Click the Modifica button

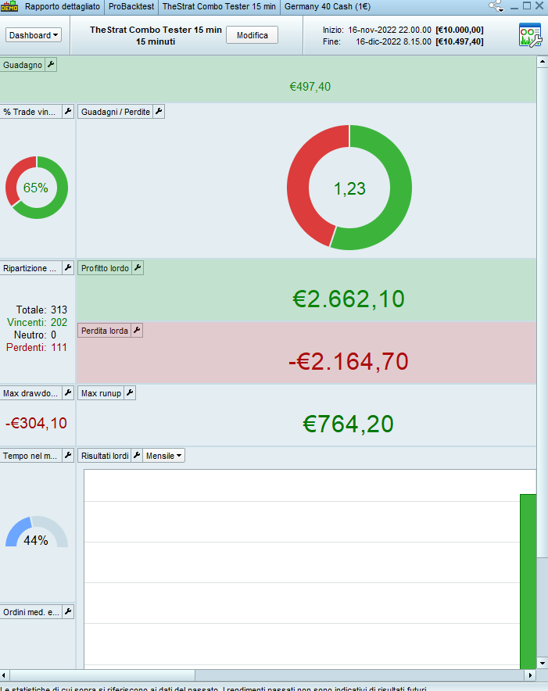pos(253,35)
